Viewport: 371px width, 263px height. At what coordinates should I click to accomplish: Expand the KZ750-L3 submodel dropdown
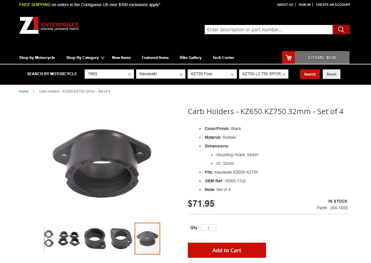(x=264, y=74)
